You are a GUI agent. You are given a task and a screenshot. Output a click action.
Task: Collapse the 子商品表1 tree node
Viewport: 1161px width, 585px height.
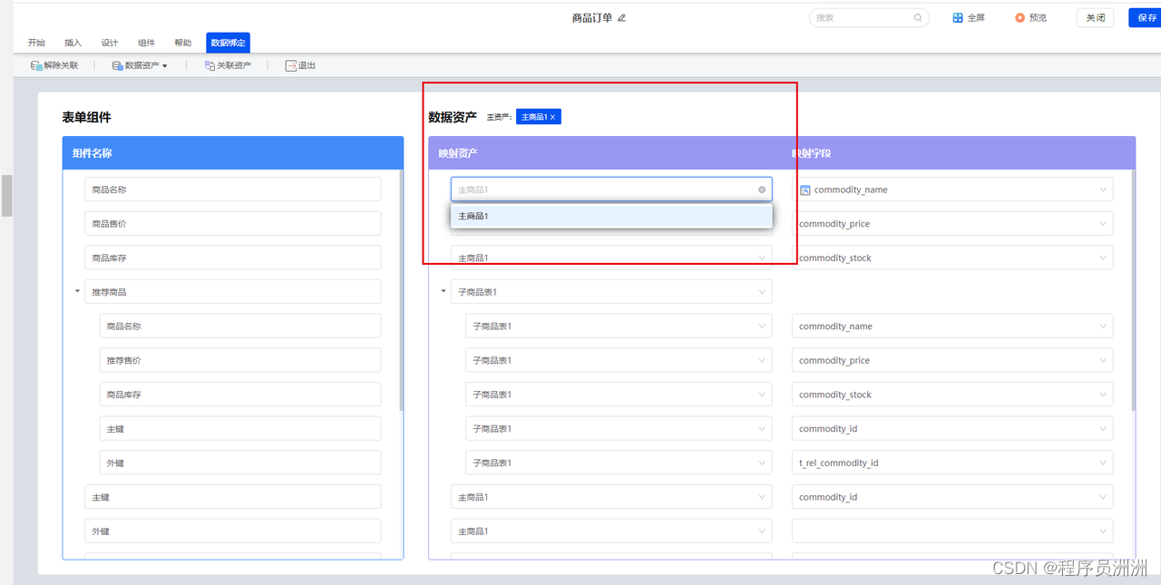point(444,291)
